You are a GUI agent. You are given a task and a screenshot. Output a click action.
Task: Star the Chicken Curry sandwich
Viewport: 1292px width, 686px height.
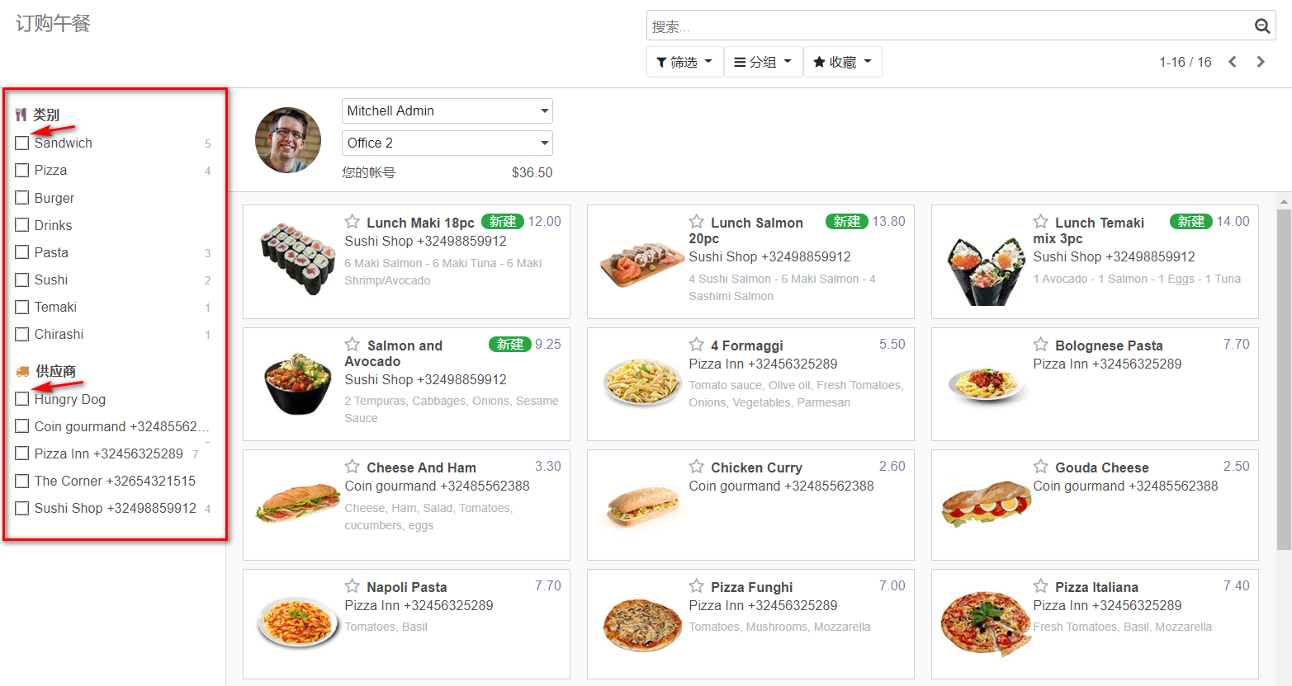(697, 467)
